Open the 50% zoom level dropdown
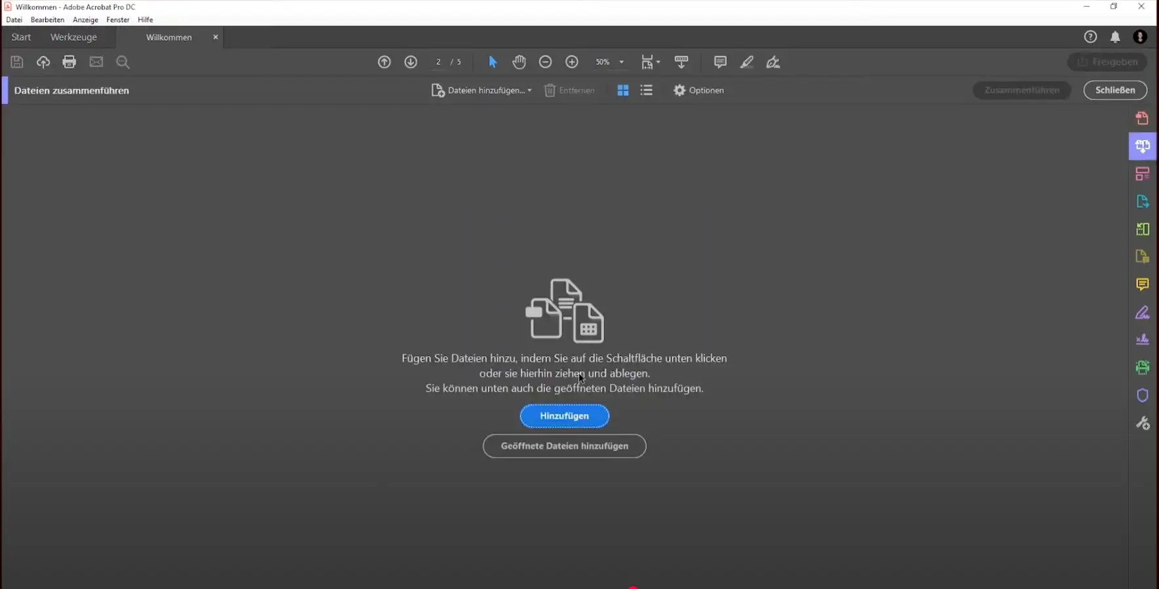Image resolution: width=1159 pixels, height=589 pixels. (x=621, y=62)
